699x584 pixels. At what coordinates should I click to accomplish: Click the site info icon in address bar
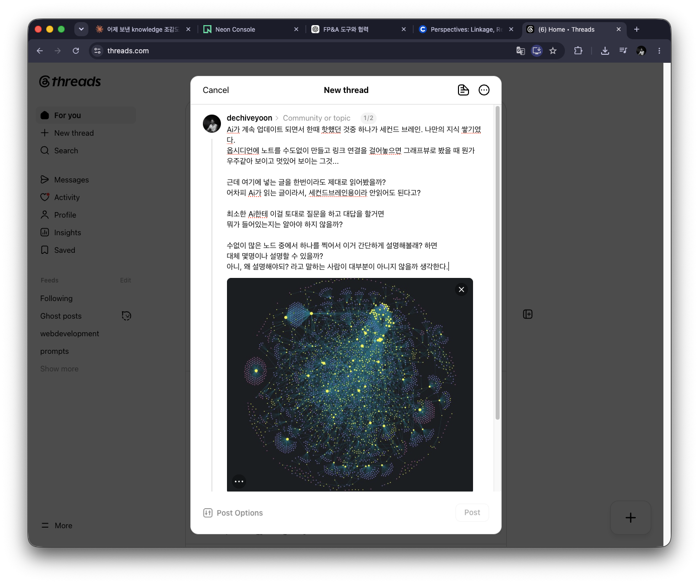97,51
